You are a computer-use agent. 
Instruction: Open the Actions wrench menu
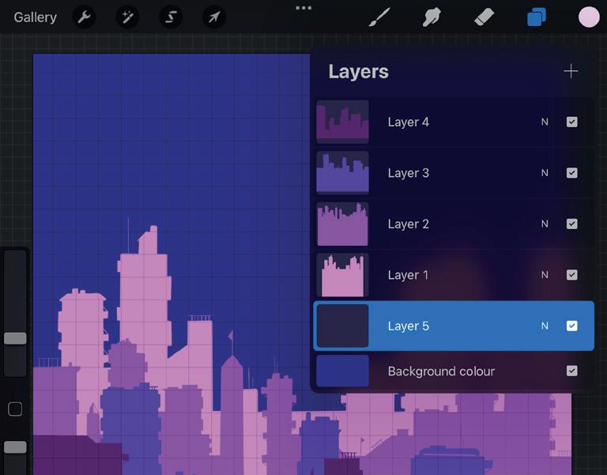(84, 17)
